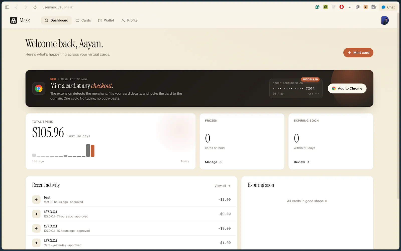Go forward with the browser forward arrow
401x251 pixels.
click(26, 7)
